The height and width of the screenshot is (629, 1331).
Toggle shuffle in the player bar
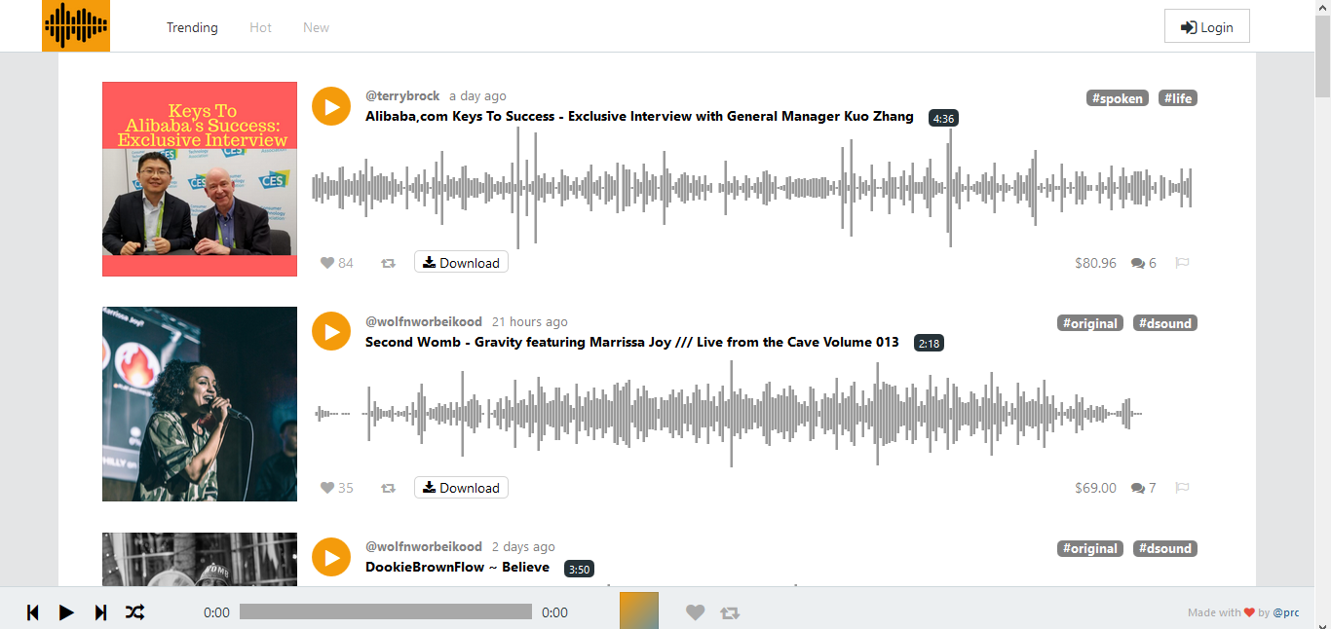[134, 612]
